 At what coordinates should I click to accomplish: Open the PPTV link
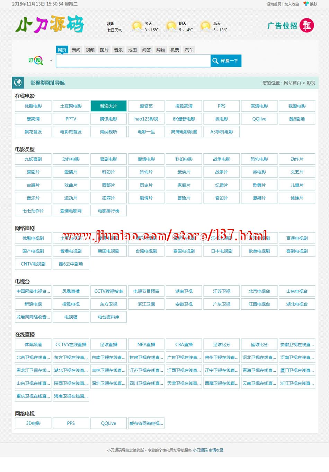pyautogui.click(x=71, y=119)
